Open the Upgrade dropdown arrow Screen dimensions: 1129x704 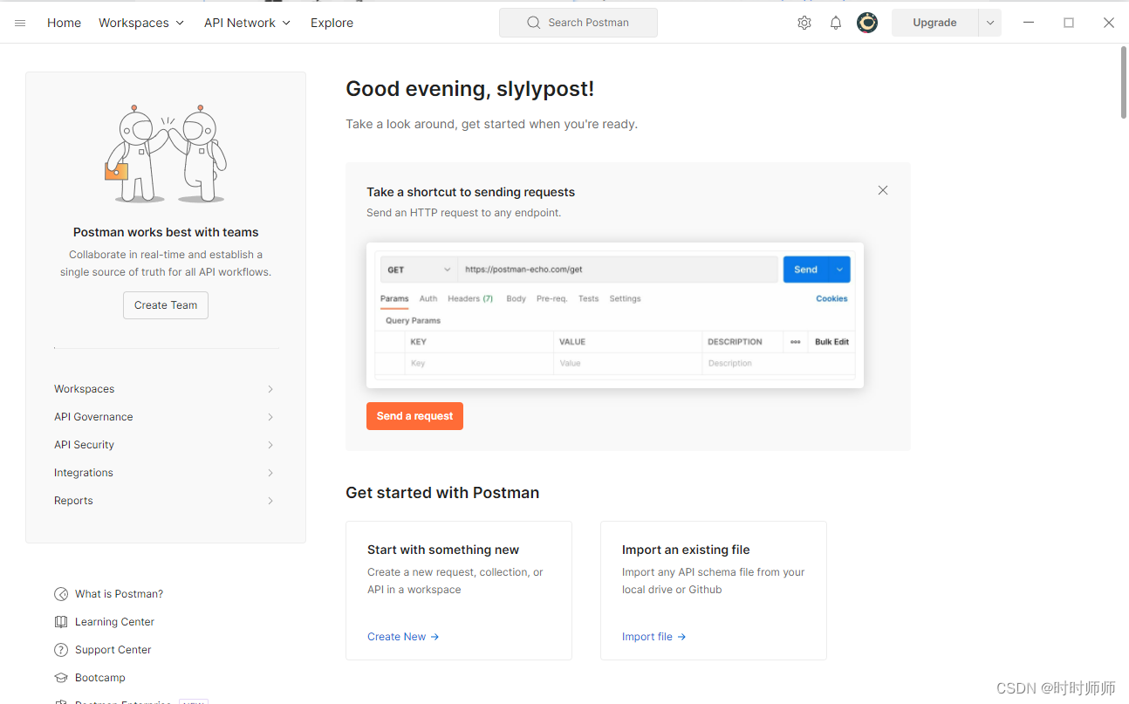[989, 23]
